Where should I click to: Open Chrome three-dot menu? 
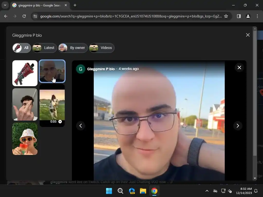(257, 16)
